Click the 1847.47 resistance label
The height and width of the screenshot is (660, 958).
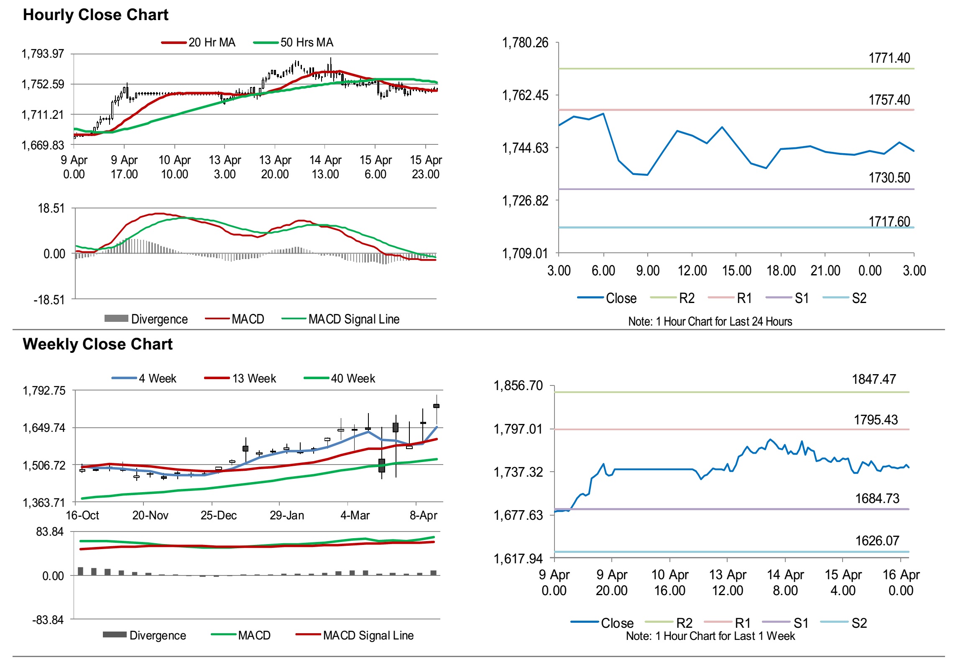tap(874, 380)
